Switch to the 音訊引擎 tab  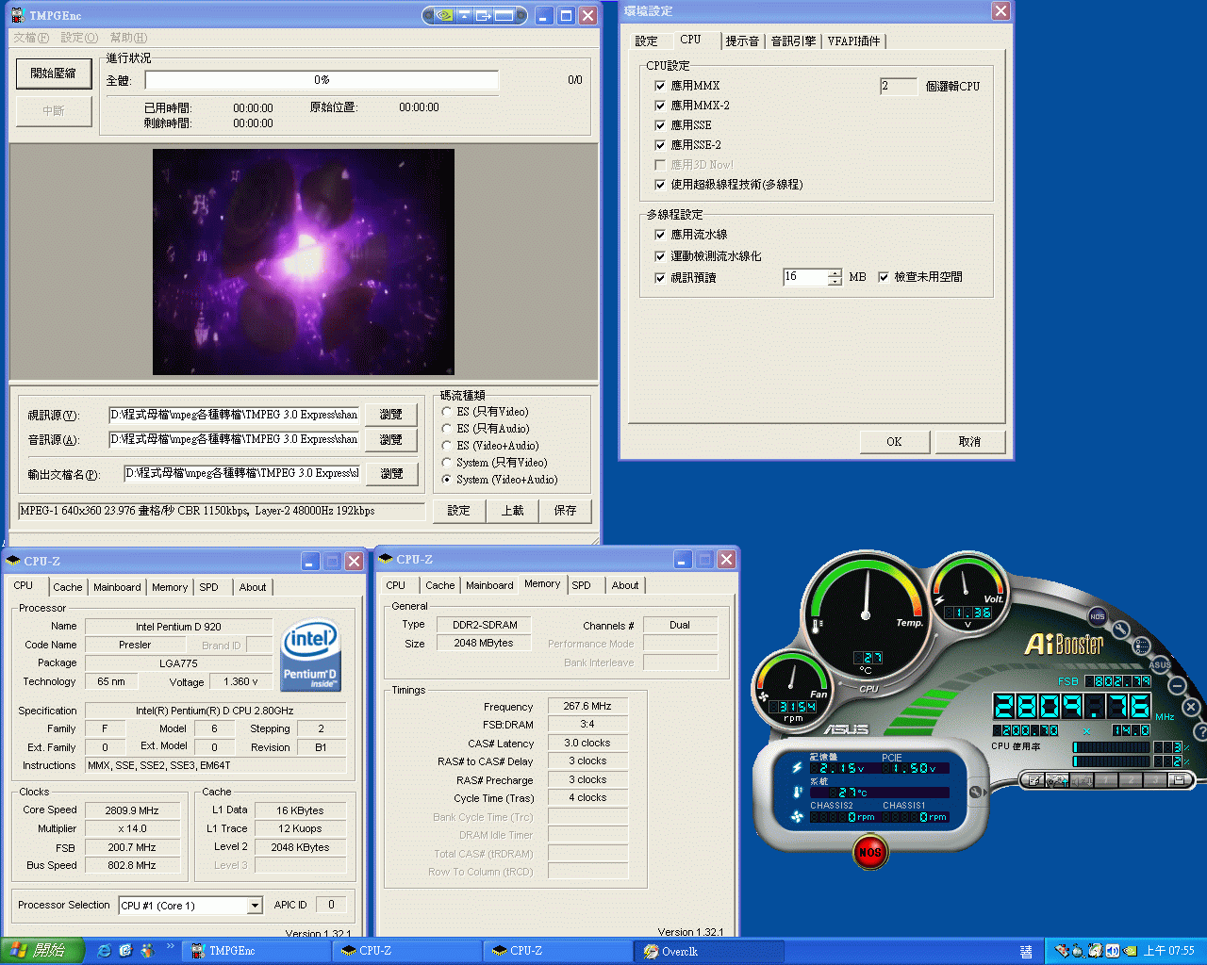pos(794,41)
